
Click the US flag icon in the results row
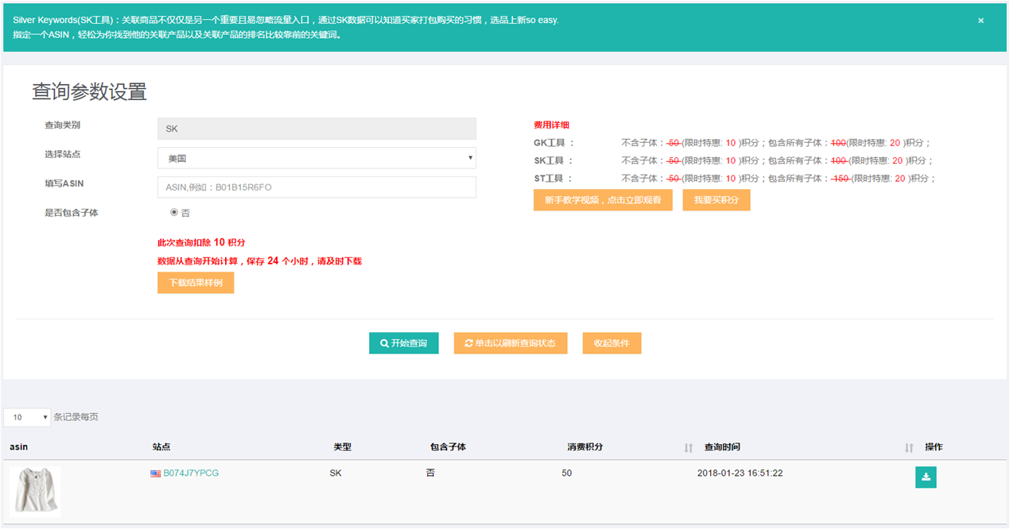(155, 473)
